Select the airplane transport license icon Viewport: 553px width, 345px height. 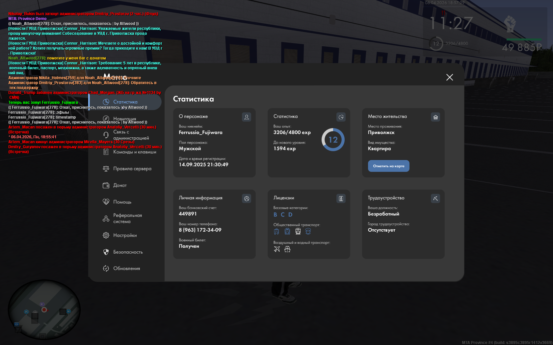click(x=277, y=249)
